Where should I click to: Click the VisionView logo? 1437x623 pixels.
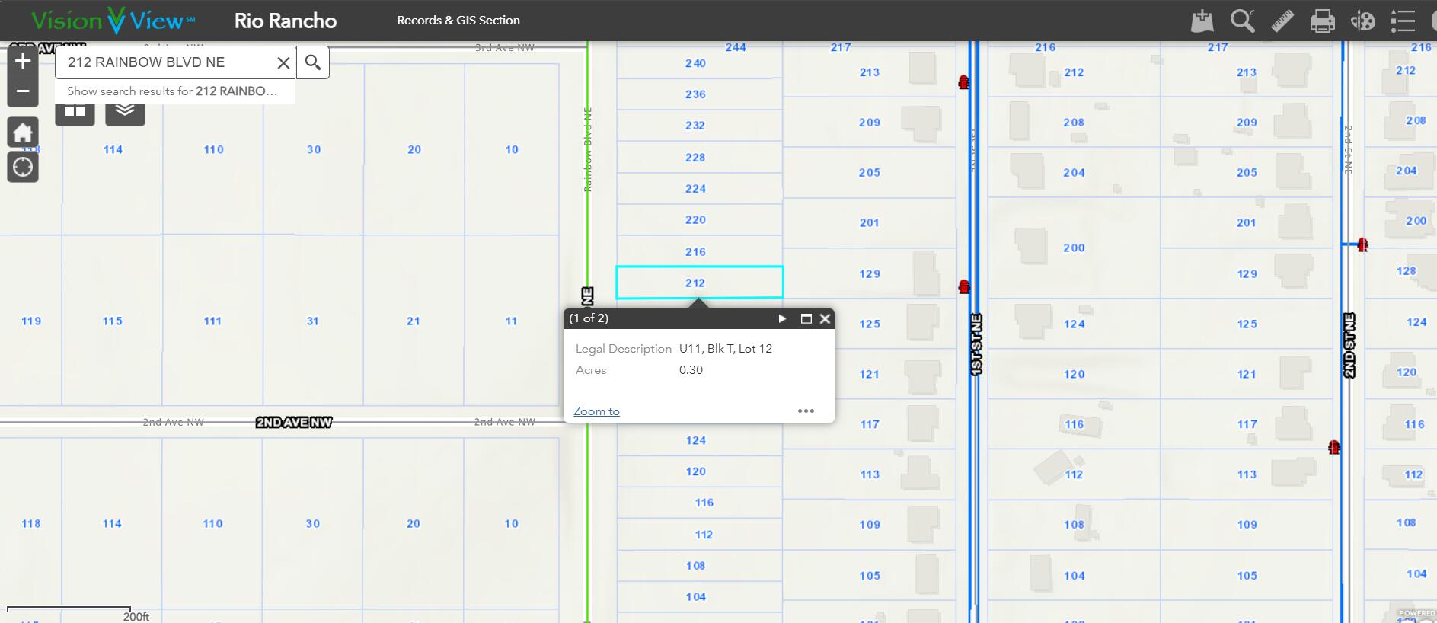point(113,21)
